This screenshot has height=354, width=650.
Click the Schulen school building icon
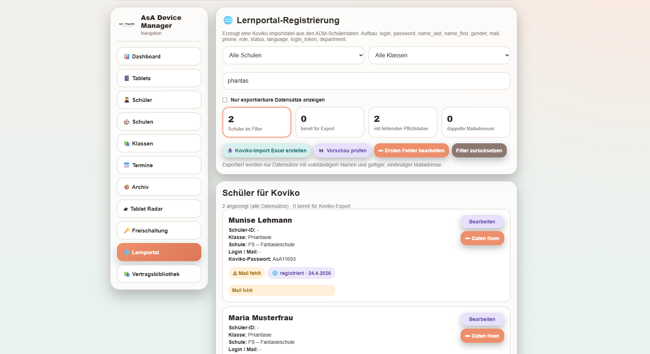127,122
